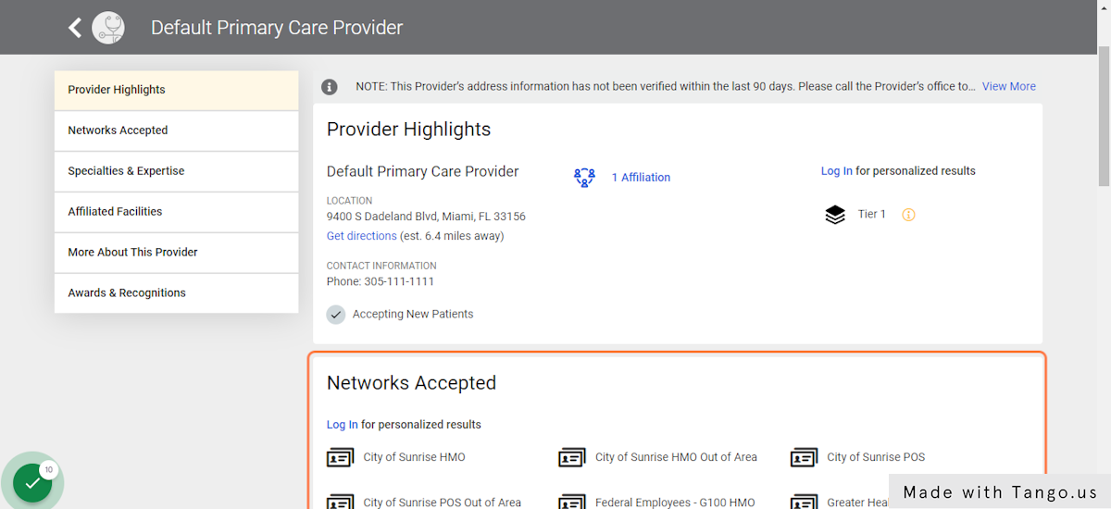This screenshot has height=509, width=1111.
Task: Click the green Tango checkmark badge
Action: click(x=32, y=482)
